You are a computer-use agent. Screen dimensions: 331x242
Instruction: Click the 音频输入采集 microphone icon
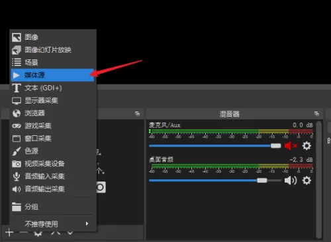17,177
